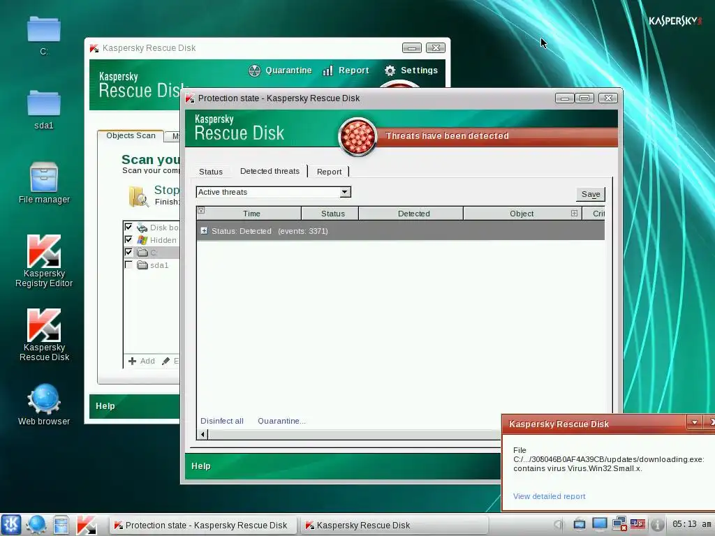Click the Disinfect all link

(x=222, y=421)
